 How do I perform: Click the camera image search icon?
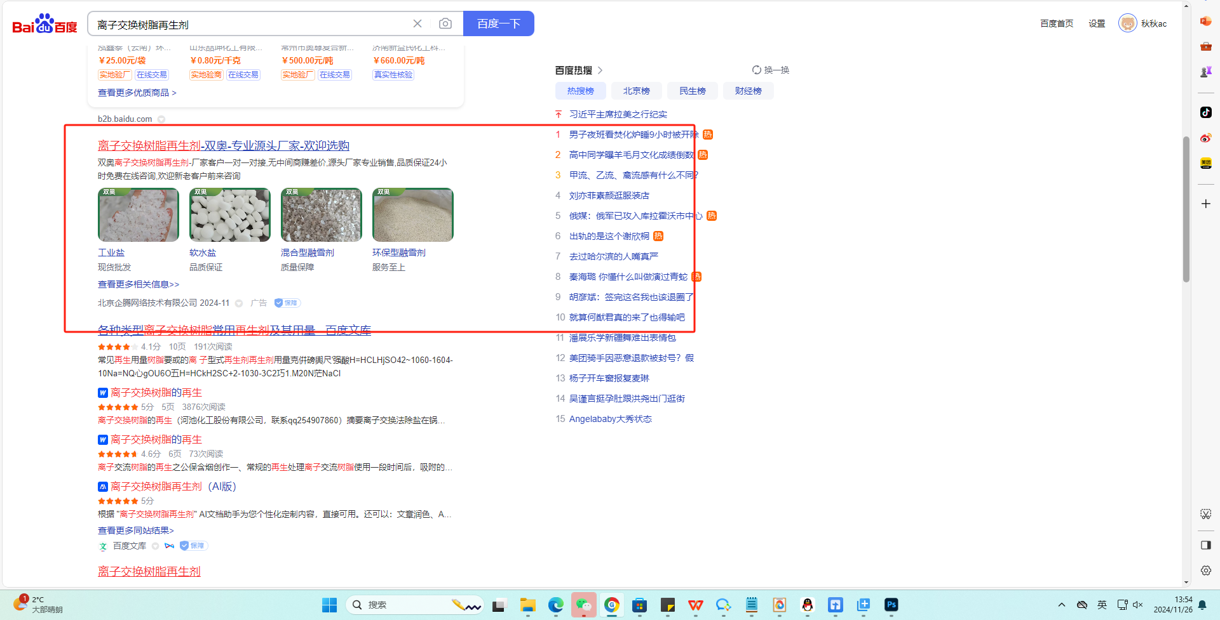click(445, 23)
